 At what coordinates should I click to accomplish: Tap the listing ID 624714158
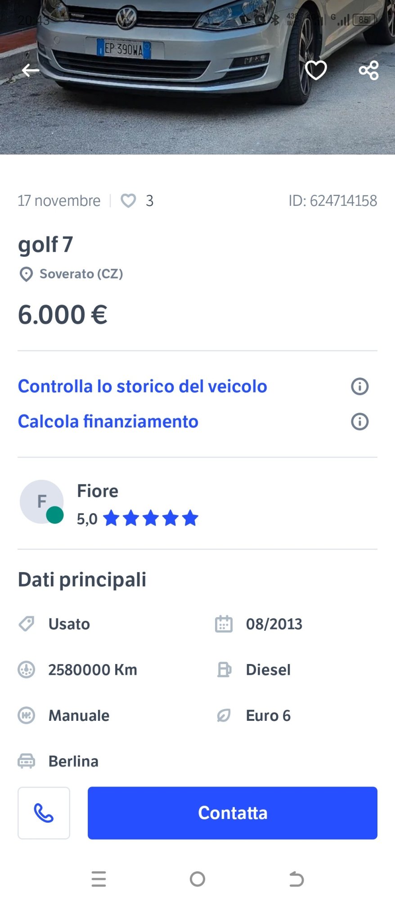pyautogui.click(x=332, y=200)
